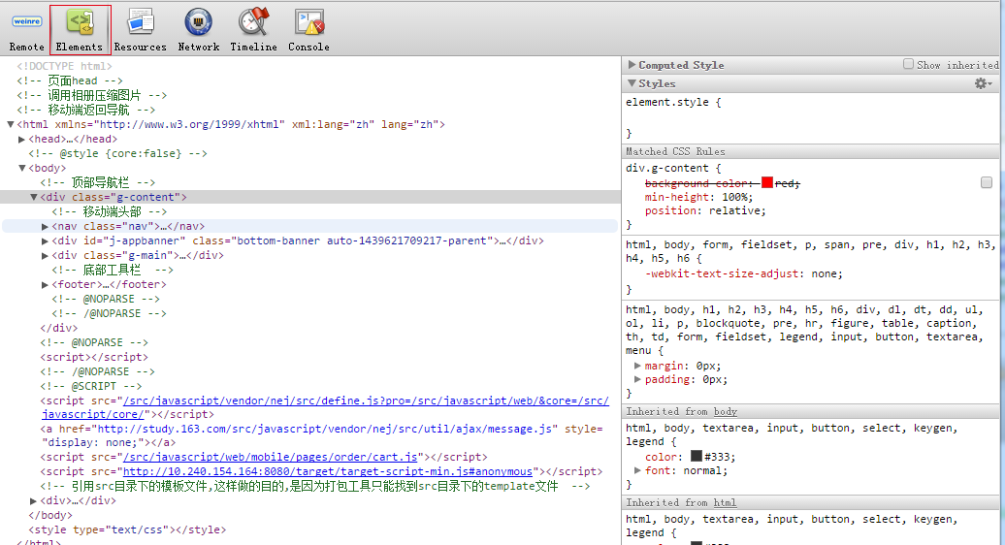Expand the Computed Style section
The height and width of the screenshot is (545, 1005).
pos(632,65)
